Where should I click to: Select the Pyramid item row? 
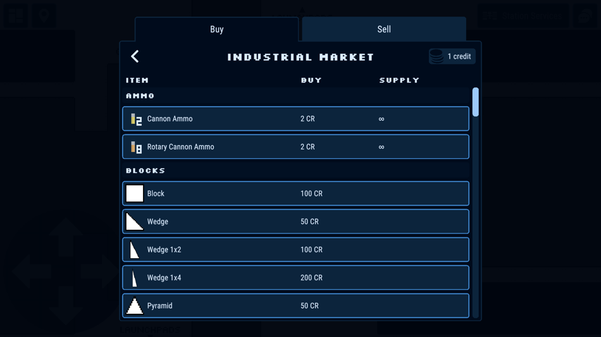point(295,305)
